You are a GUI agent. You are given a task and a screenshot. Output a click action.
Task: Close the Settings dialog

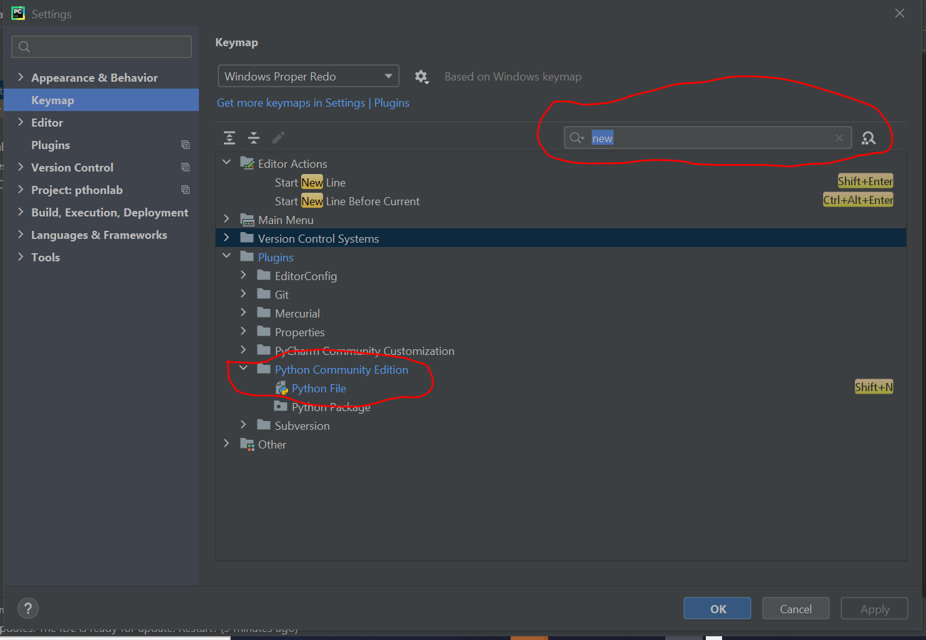(x=900, y=13)
